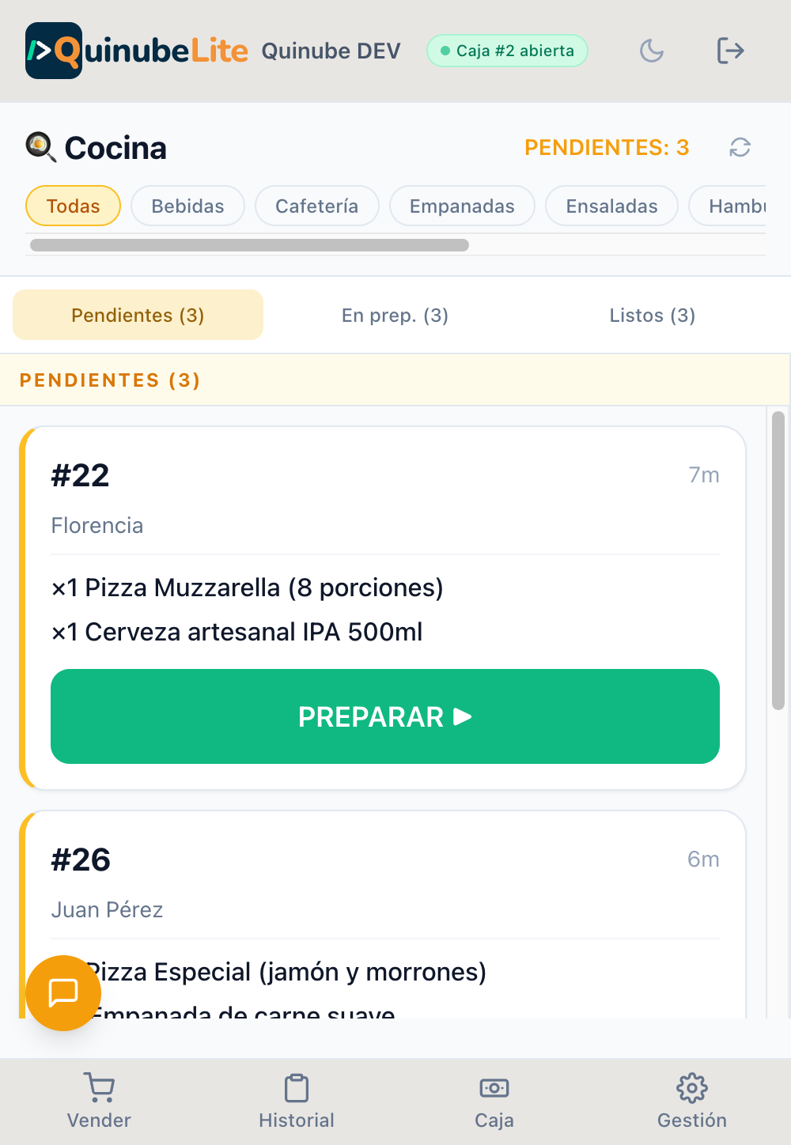Open the chat bubble floating button
The height and width of the screenshot is (1145, 791).
click(x=63, y=992)
